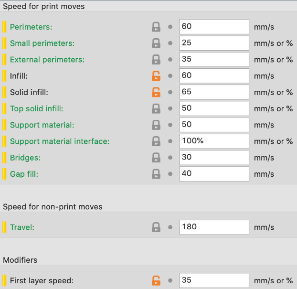
Task: Click the reset dot for Top solid infill
Action: tap(170, 109)
